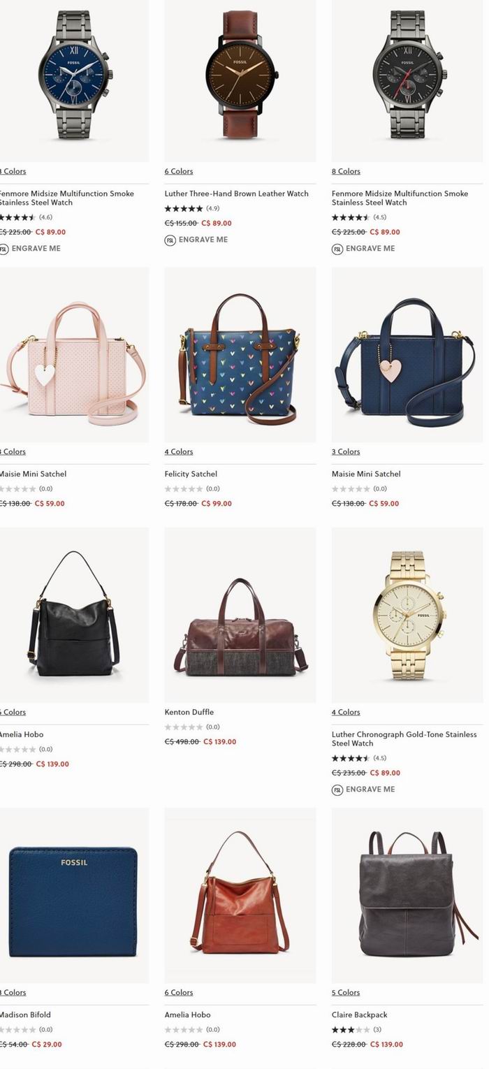This screenshot has width=489, height=1069.
Task: Open 4 Colors options for Luther Chronograph watch
Action: pos(346,713)
